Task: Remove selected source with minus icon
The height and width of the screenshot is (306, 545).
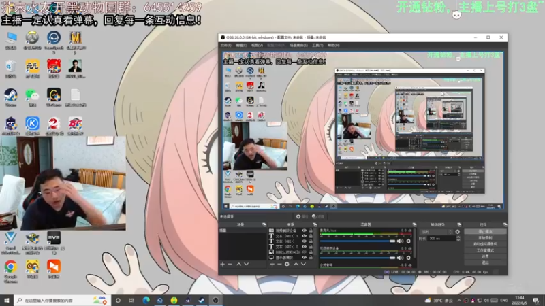Action: (x=279, y=265)
